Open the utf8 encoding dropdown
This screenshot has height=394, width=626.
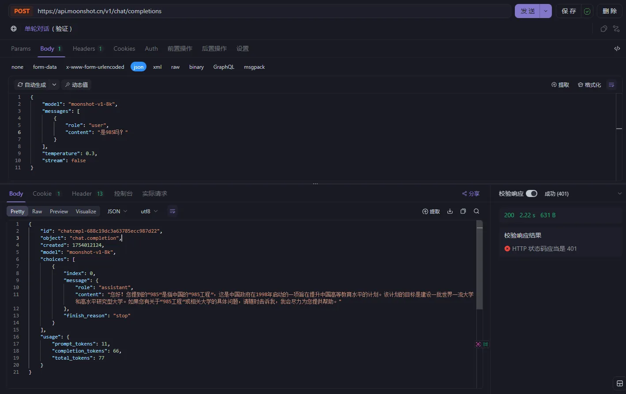[149, 212]
